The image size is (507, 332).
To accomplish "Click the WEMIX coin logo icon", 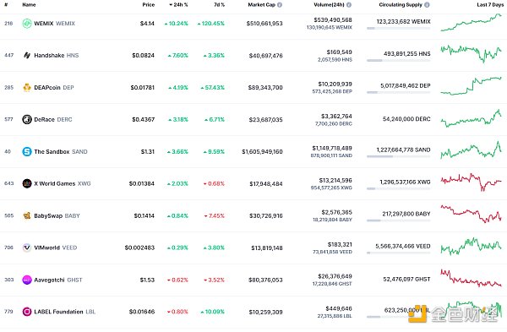I will click(27, 24).
